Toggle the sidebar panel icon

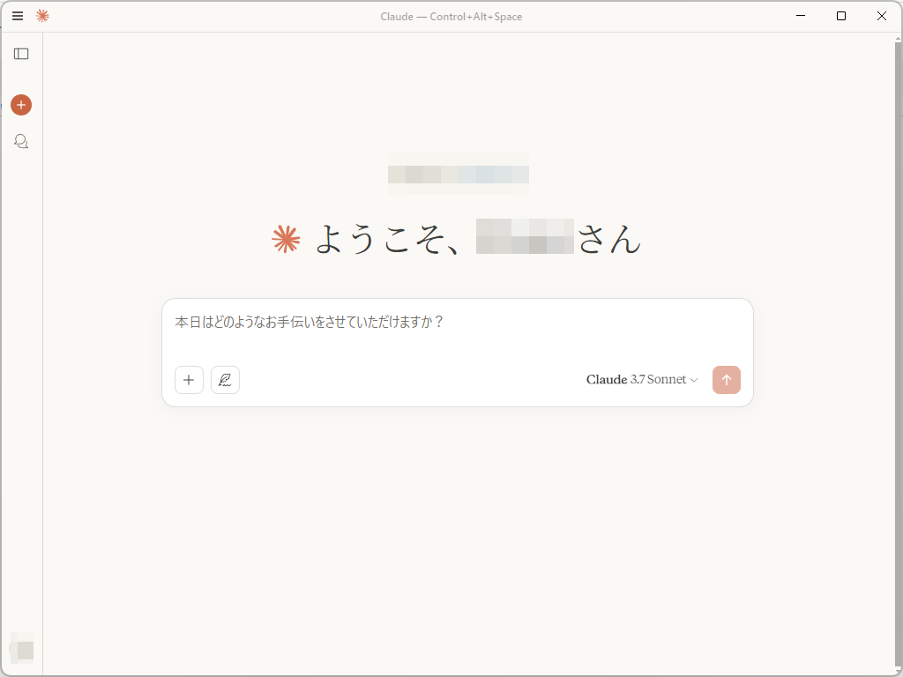pos(21,54)
